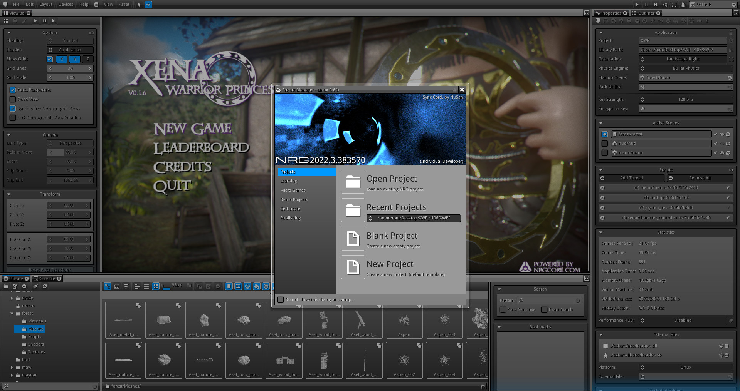Select Learning in Project Manager sidebar
The height and width of the screenshot is (391, 740).
pos(289,181)
